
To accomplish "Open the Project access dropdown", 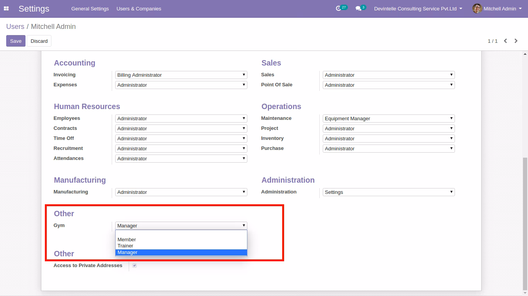I will tap(389, 128).
